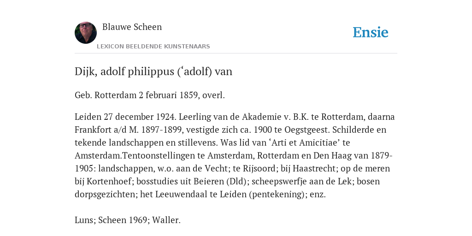Click the text Leeuwendaal te Leiden (pentekening)
472x236 pixels.
click(230, 194)
